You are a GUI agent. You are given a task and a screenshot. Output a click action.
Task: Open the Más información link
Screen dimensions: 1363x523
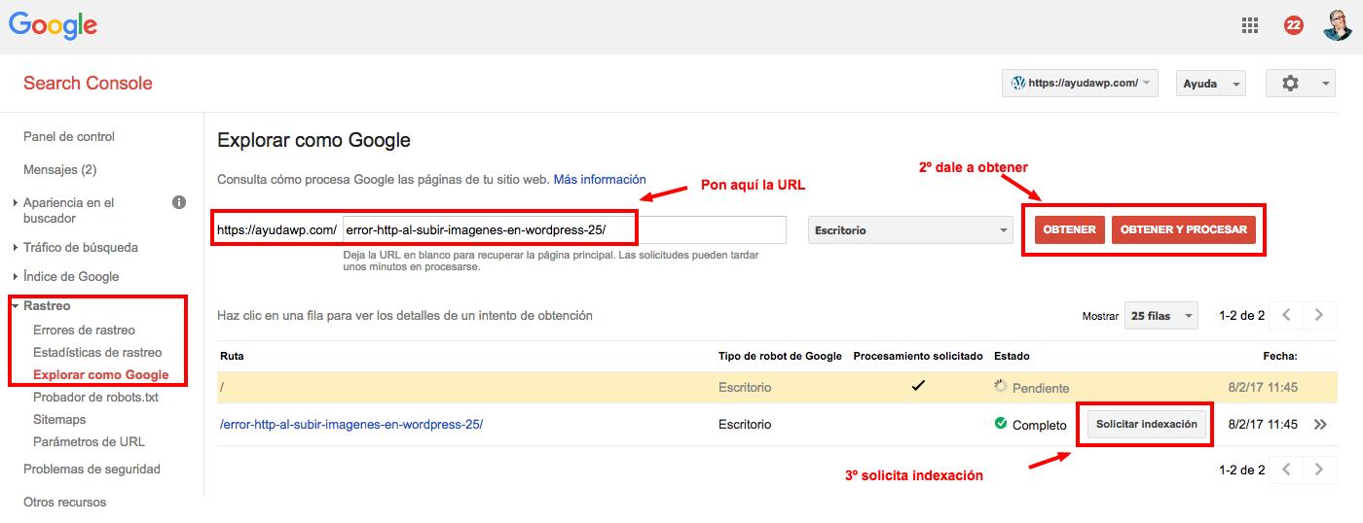(600, 179)
